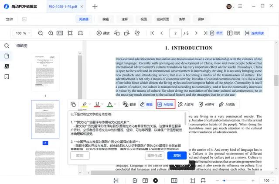The width and height of the screenshot is (279, 184).
Task: Open the user avatar menu
Action: 229,7
